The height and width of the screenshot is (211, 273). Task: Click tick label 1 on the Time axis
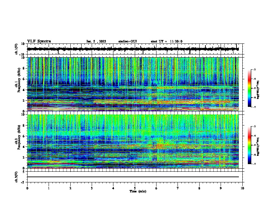49,188
